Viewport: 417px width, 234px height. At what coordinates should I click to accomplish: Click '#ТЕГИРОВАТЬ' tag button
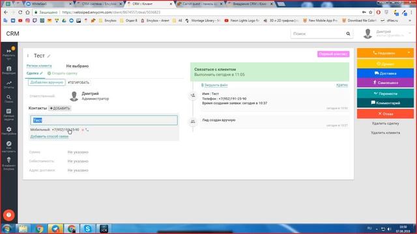[78, 83]
